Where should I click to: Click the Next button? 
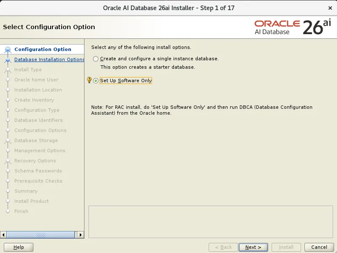[x=253, y=247]
